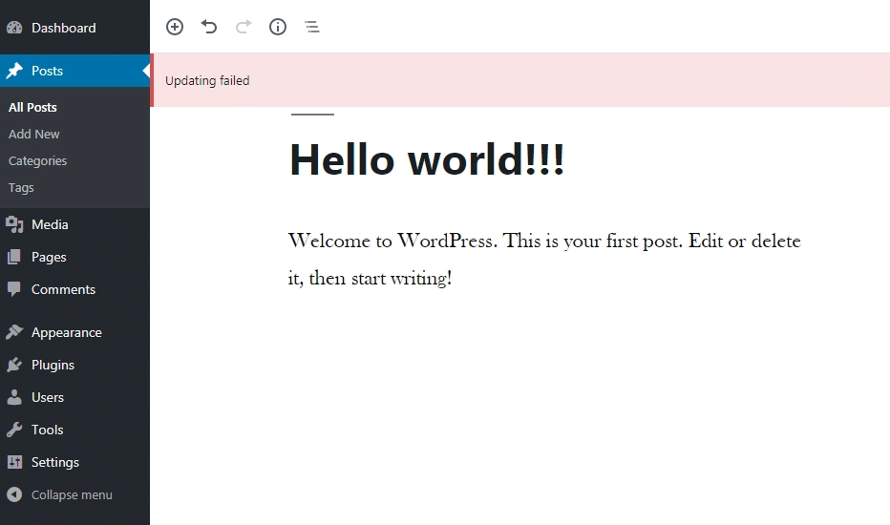Click the Media icon in sidebar
Screen dimensions: 890x525
pyautogui.click(x=14, y=224)
